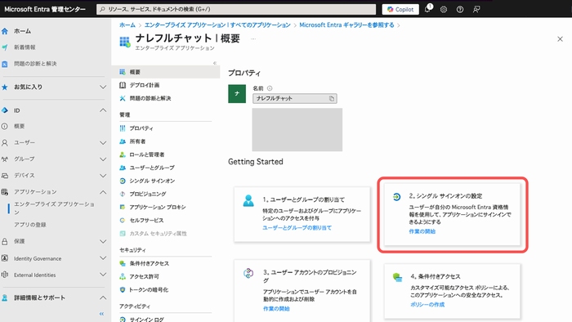
Task: Click the ロールと管理者 icon
Action: pos(123,154)
